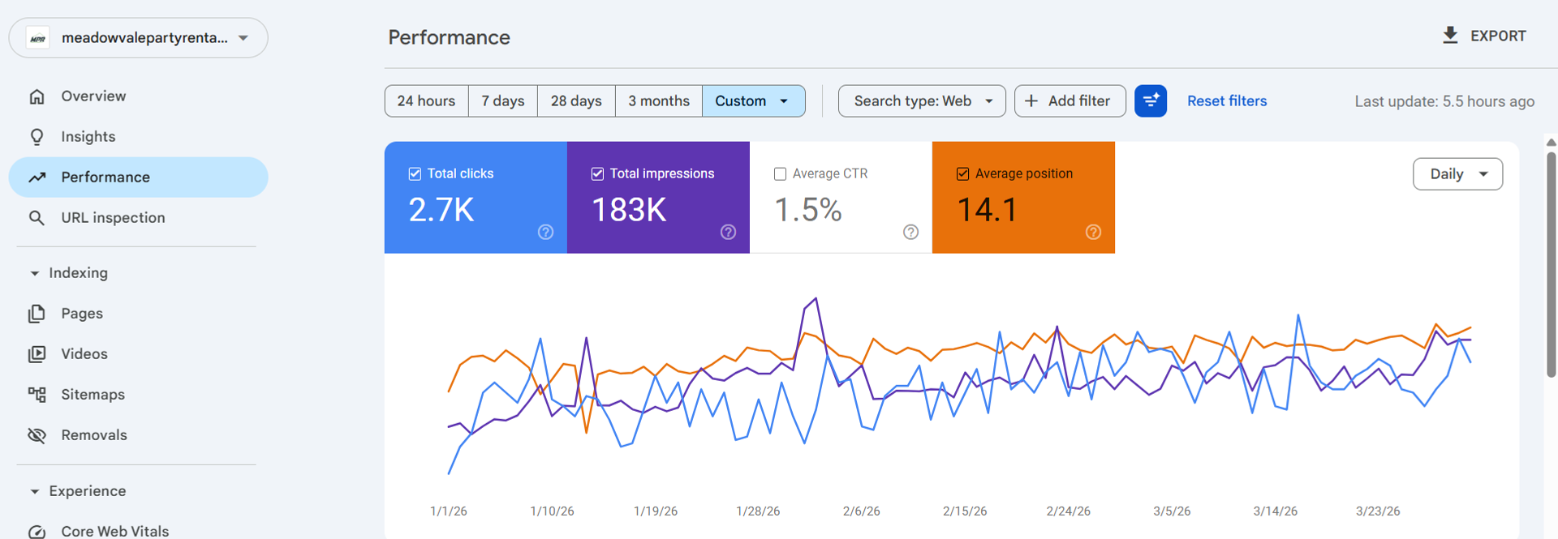
Task: Click the scrollbar up arrow
Action: [1551, 142]
